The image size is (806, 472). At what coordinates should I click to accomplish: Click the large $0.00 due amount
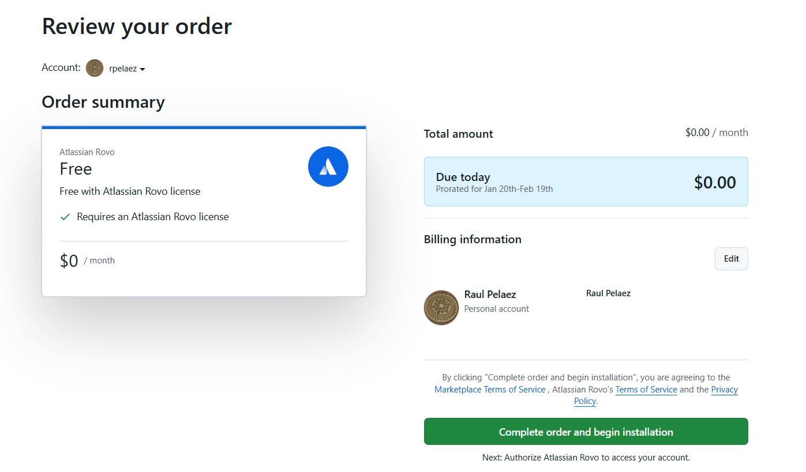tap(715, 183)
